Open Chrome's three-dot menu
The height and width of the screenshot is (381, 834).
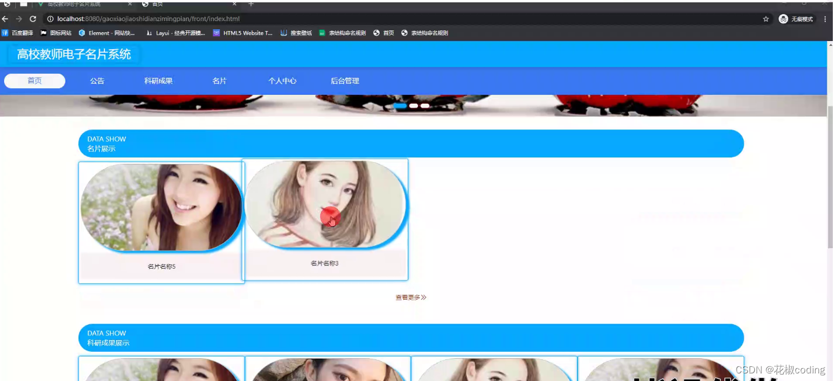pyautogui.click(x=825, y=19)
